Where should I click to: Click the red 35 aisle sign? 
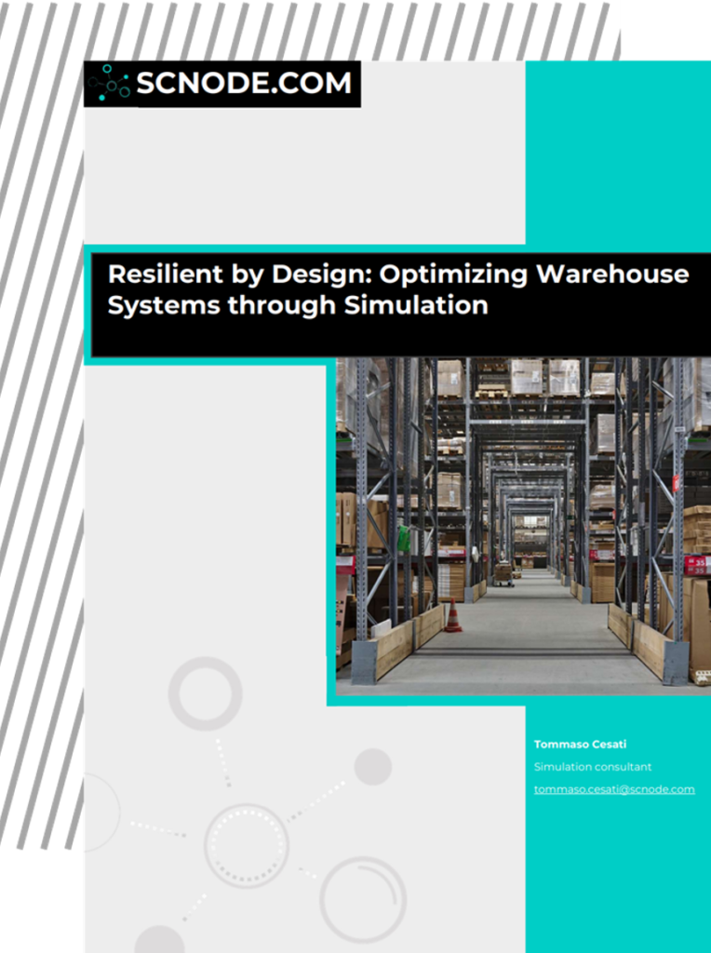(695, 564)
